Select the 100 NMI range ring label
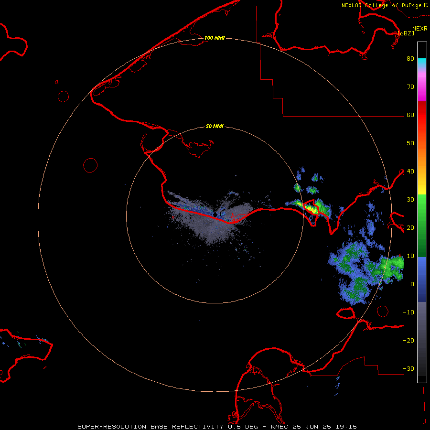430x430 pixels. (x=215, y=38)
